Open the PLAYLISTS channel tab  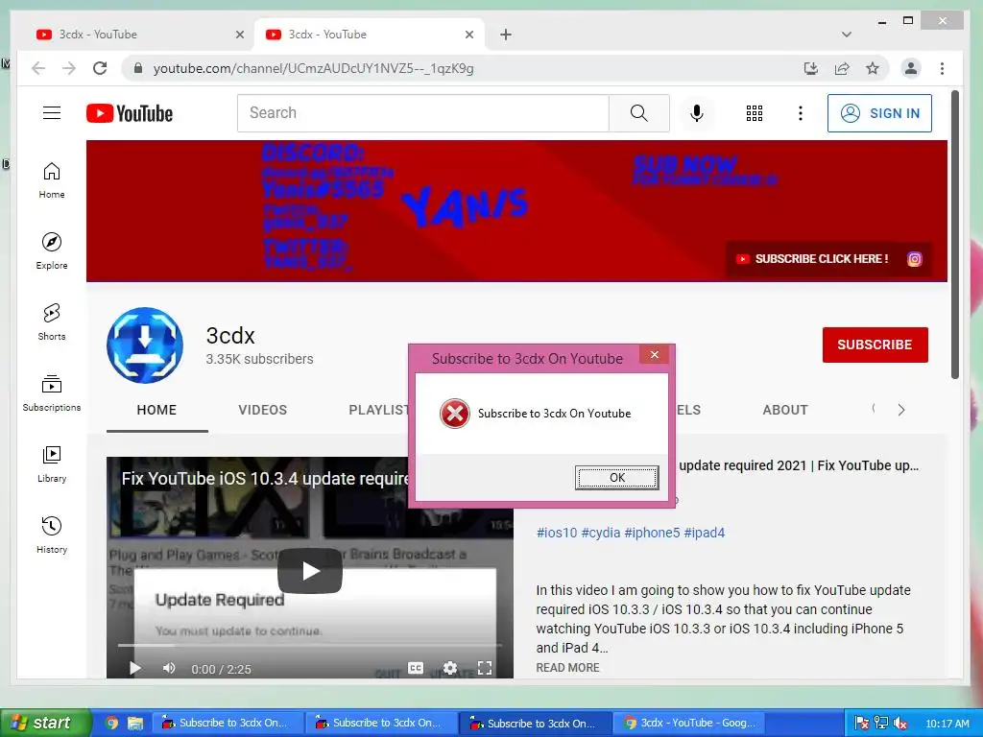click(378, 410)
